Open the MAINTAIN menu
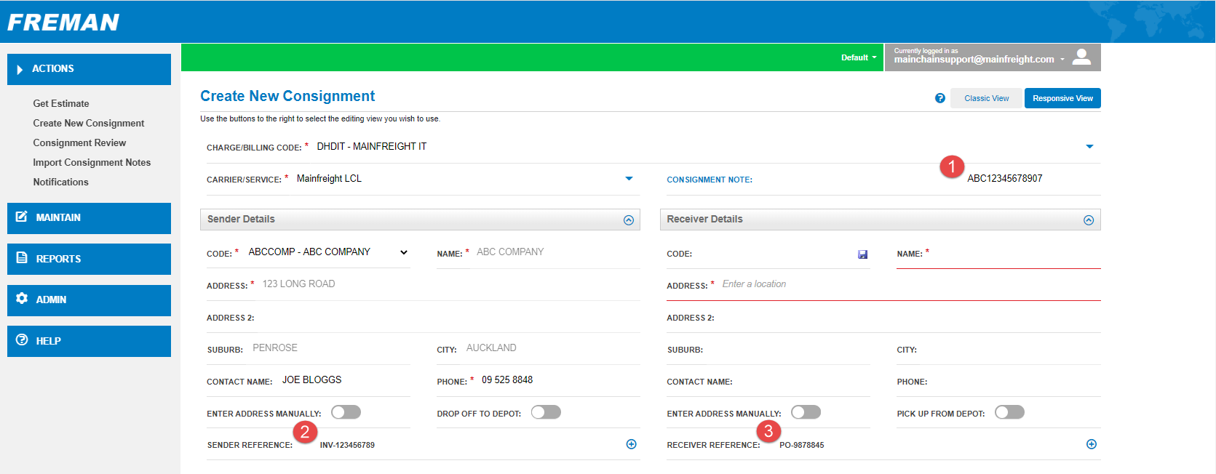 89,218
